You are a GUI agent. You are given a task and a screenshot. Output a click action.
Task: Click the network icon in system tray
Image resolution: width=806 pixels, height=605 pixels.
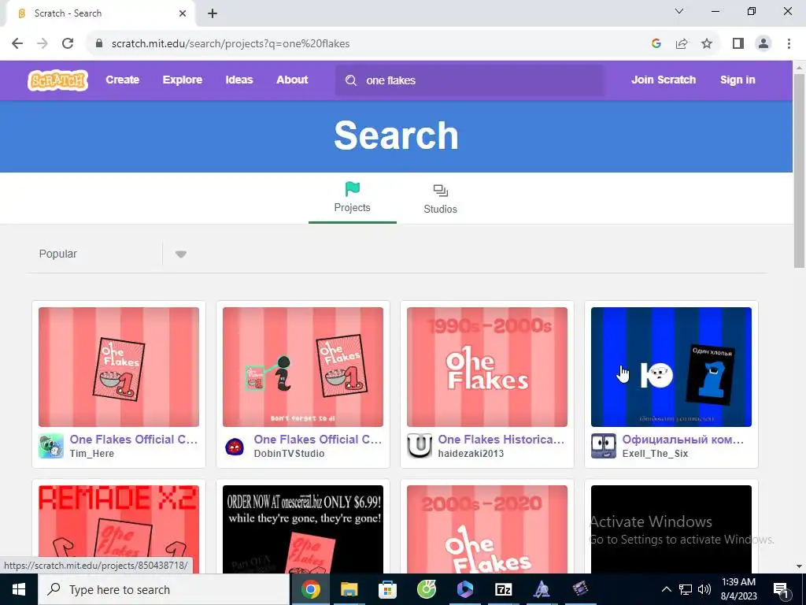pos(686,589)
